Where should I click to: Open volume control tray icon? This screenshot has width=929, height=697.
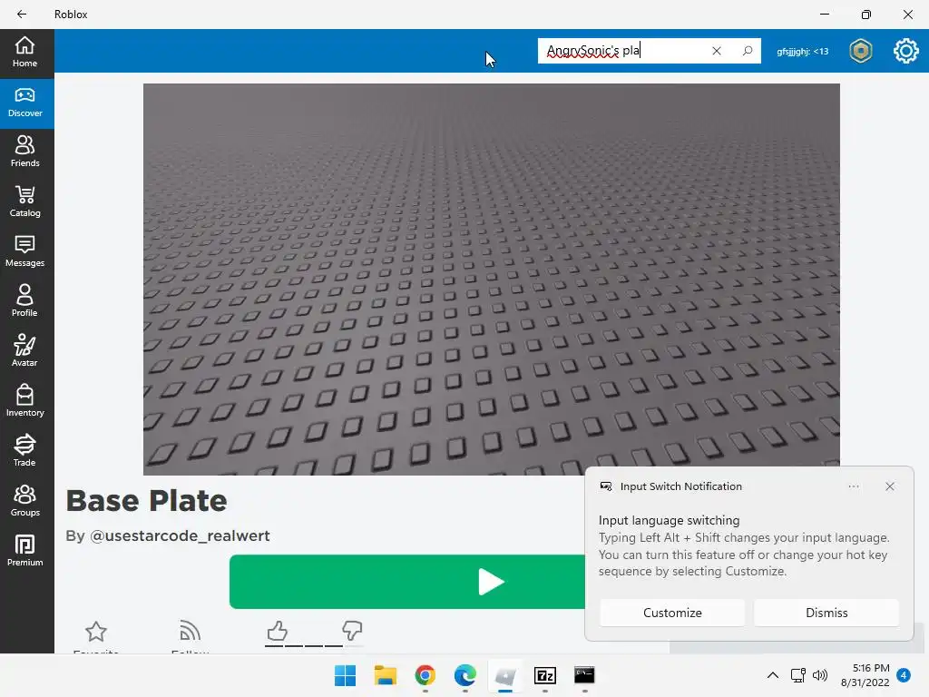[820, 675]
